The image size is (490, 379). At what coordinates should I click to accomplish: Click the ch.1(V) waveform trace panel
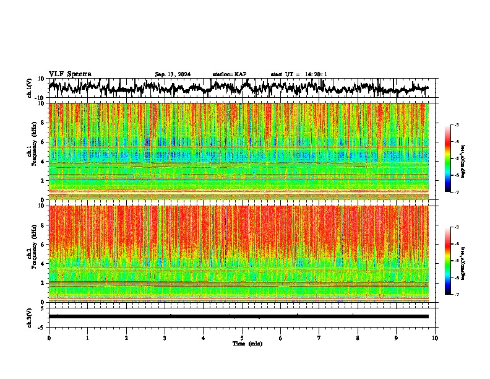click(242, 88)
